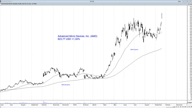
Task: Click the app icon in the title bar
Action: pyautogui.click(x=1, y=1)
